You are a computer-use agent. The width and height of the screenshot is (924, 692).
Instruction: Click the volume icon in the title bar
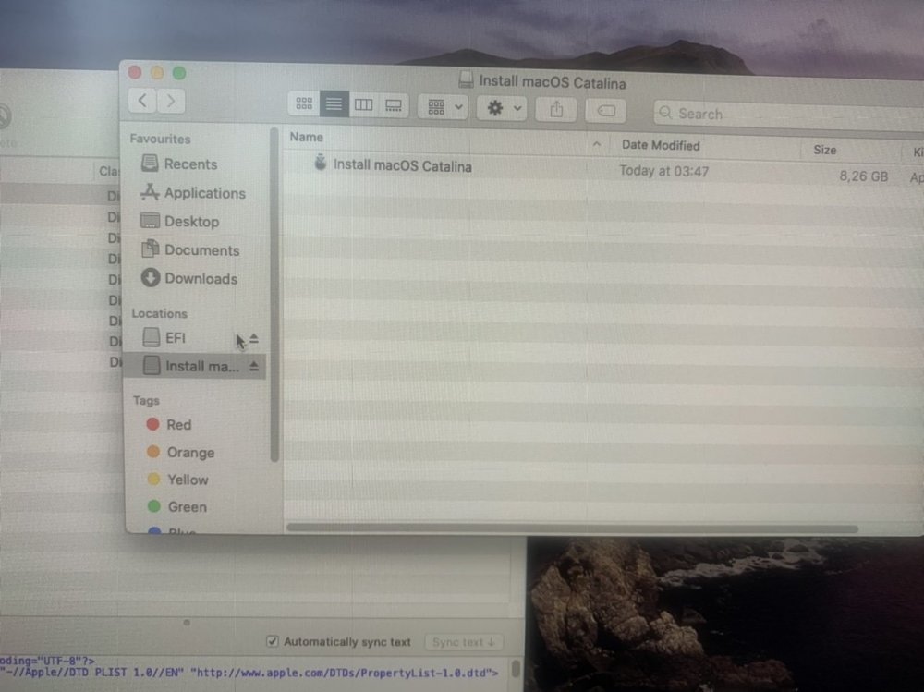pyautogui.click(x=466, y=79)
